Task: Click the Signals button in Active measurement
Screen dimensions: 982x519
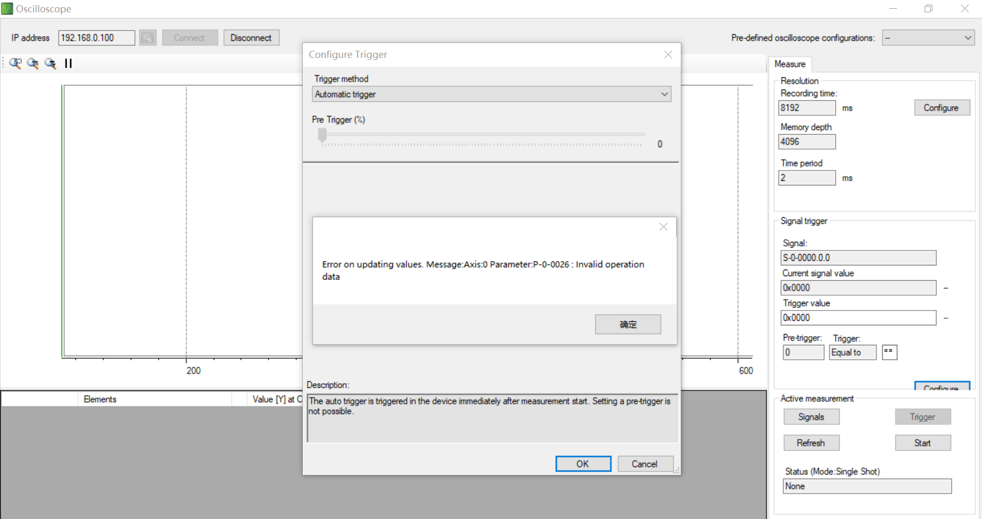Action: pyautogui.click(x=811, y=417)
